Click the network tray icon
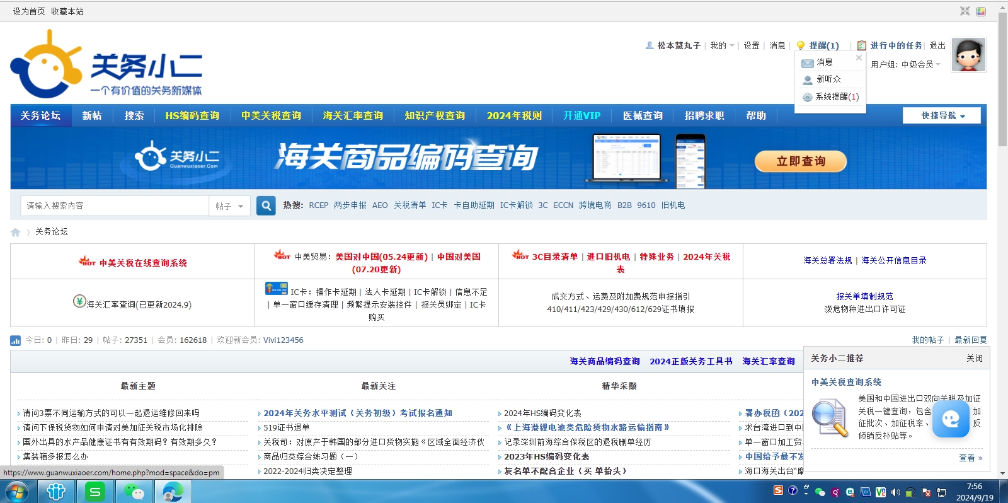The height and width of the screenshot is (503, 1008). (x=941, y=492)
